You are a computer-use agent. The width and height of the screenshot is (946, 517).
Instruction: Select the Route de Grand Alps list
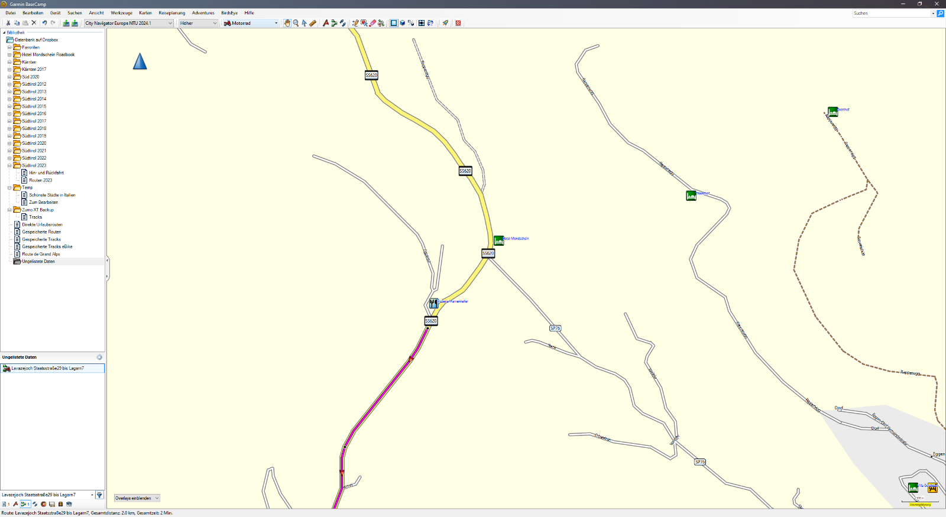[x=41, y=254]
